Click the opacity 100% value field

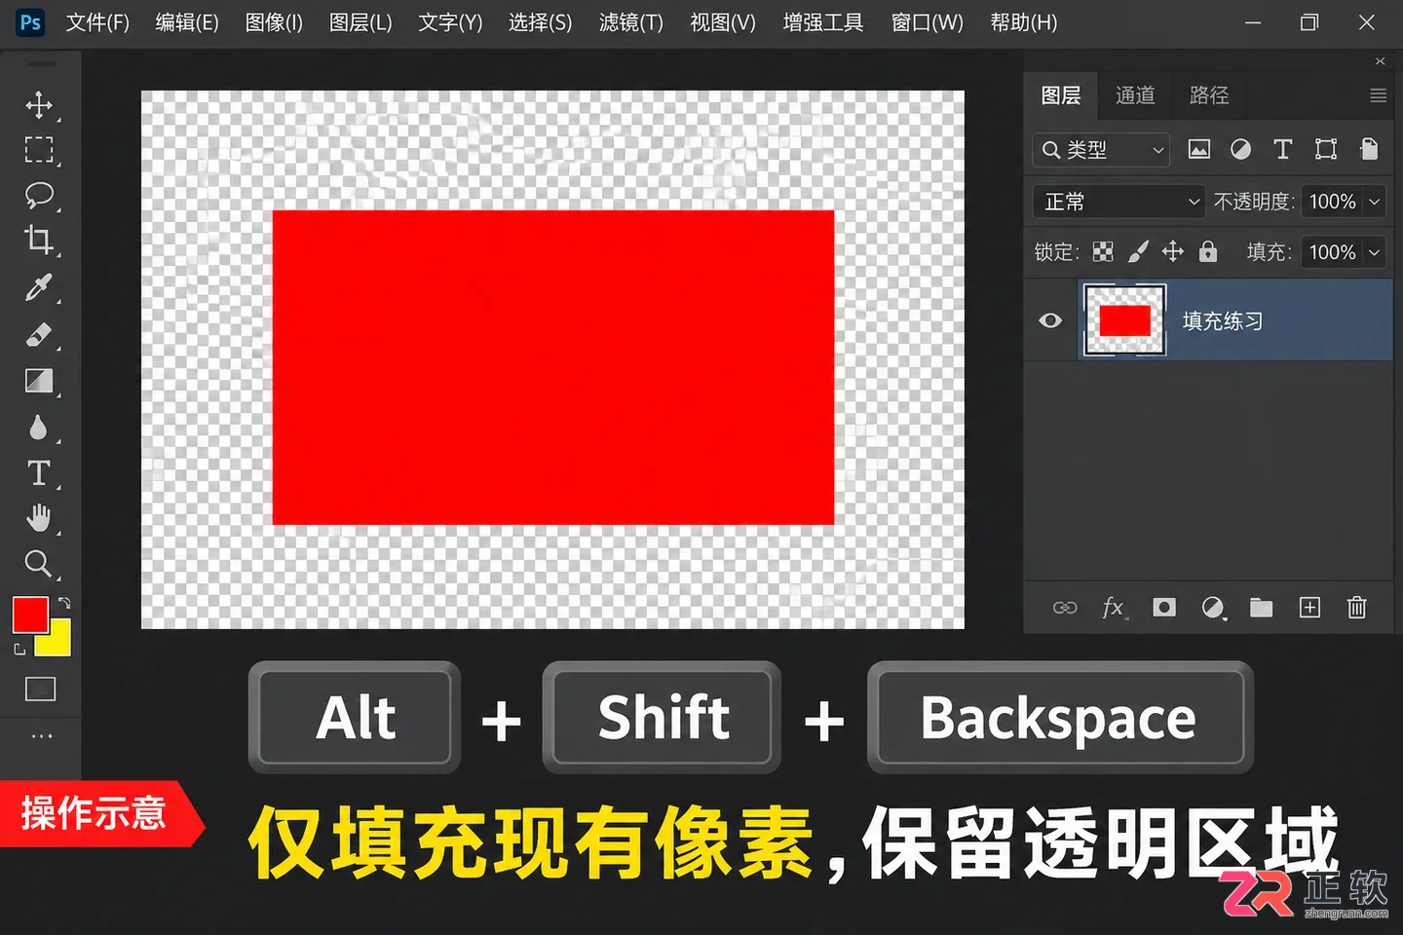[x=1333, y=202]
